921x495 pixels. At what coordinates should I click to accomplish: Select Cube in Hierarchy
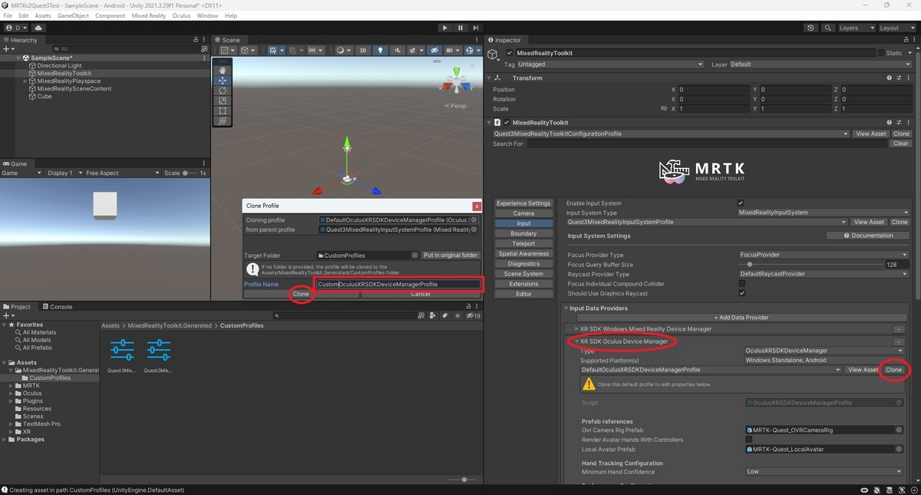coord(45,96)
